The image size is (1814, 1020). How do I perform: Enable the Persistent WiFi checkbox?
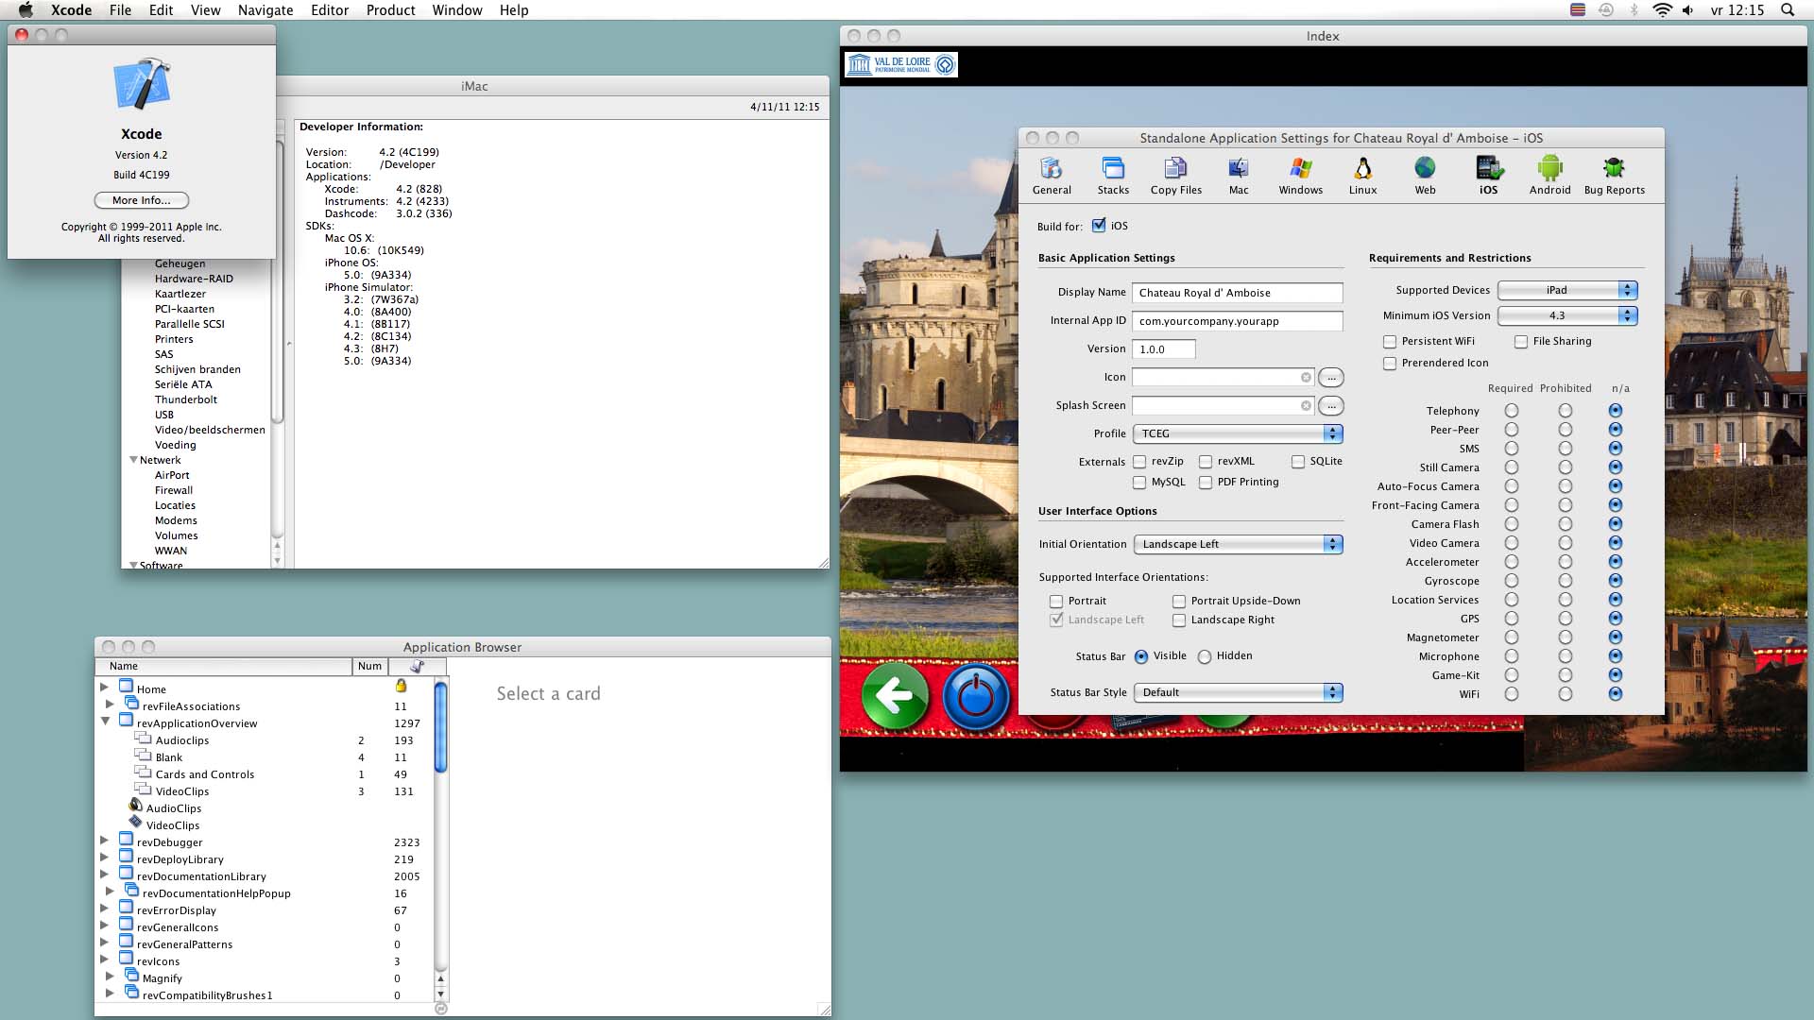(1390, 342)
